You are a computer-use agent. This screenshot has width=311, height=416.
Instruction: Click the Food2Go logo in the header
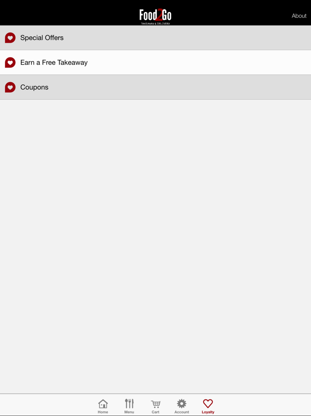tap(155, 16)
